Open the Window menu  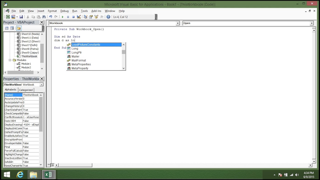pos(110,11)
